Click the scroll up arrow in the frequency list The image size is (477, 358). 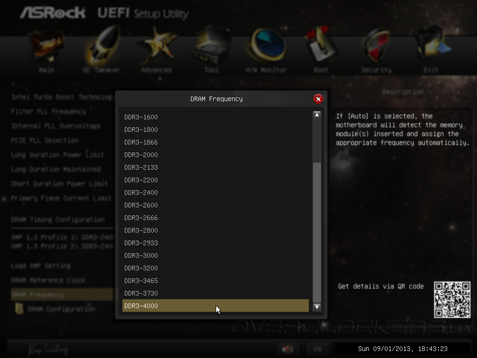[317, 115]
